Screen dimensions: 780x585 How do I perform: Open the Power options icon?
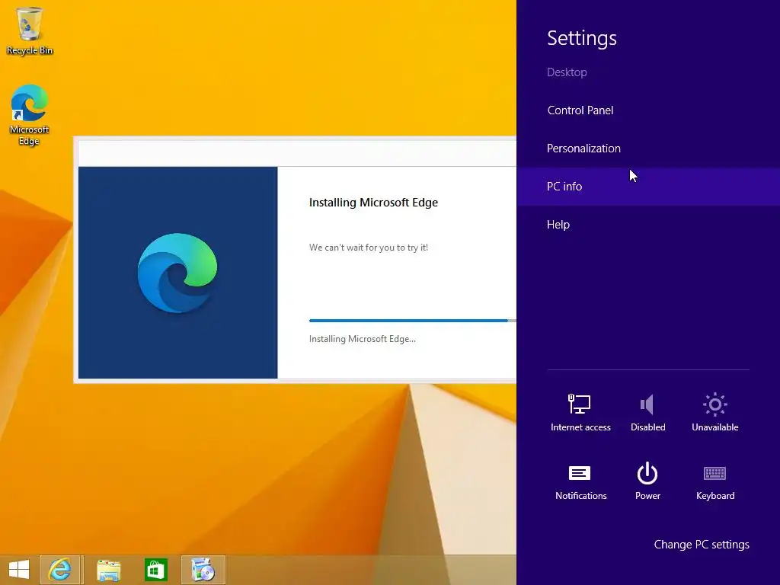click(x=647, y=481)
